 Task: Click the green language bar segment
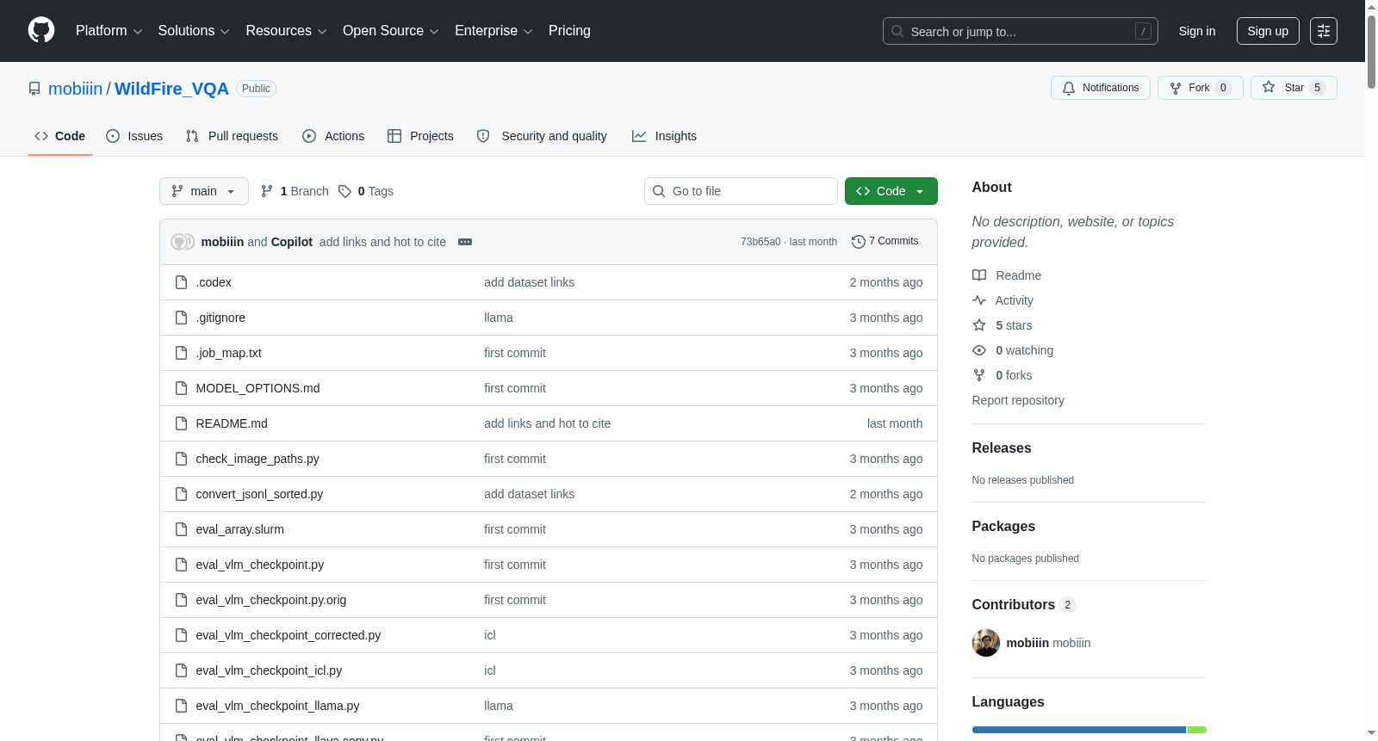(x=1197, y=730)
